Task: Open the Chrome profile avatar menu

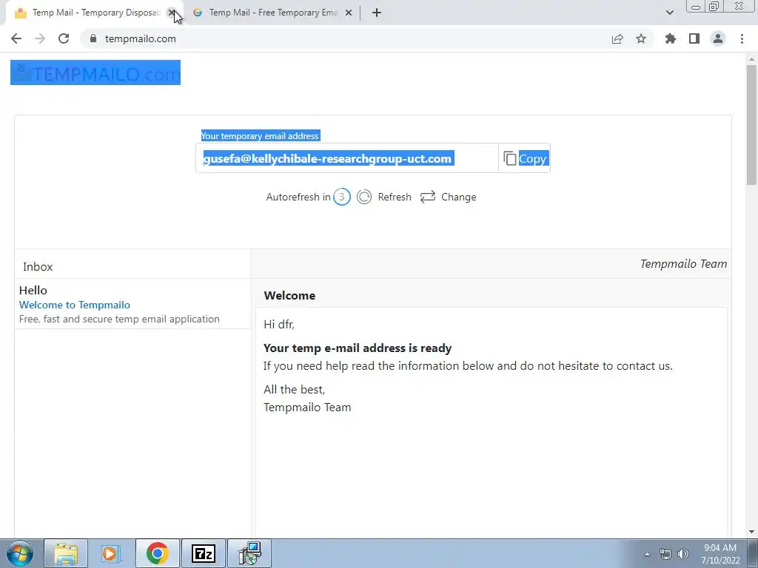Action: pyautogui.click(x=718, y=38)
